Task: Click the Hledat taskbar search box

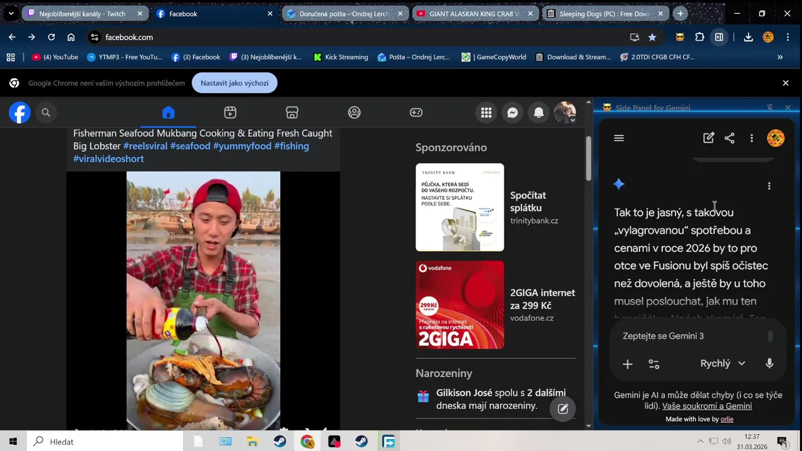Action: point(105,442)
